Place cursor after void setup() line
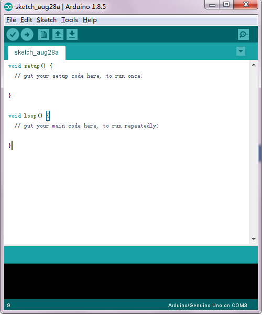Image resolution: width=262 pixels, height=315 pixels. (x=53, y=66)
